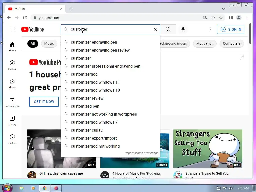Open History in the sidebar

pos(12,139)
